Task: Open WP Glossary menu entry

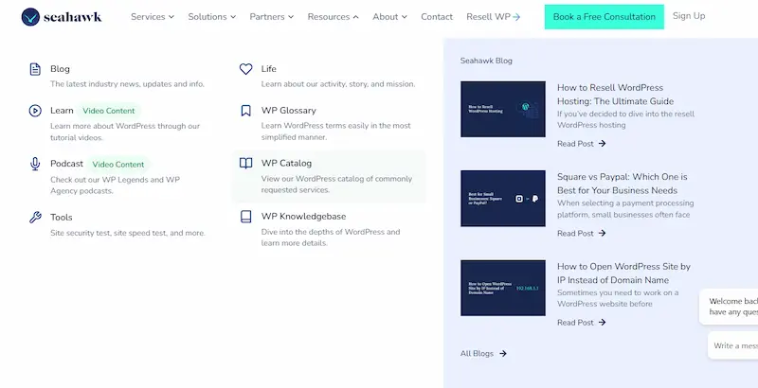Action: [289, 111]
